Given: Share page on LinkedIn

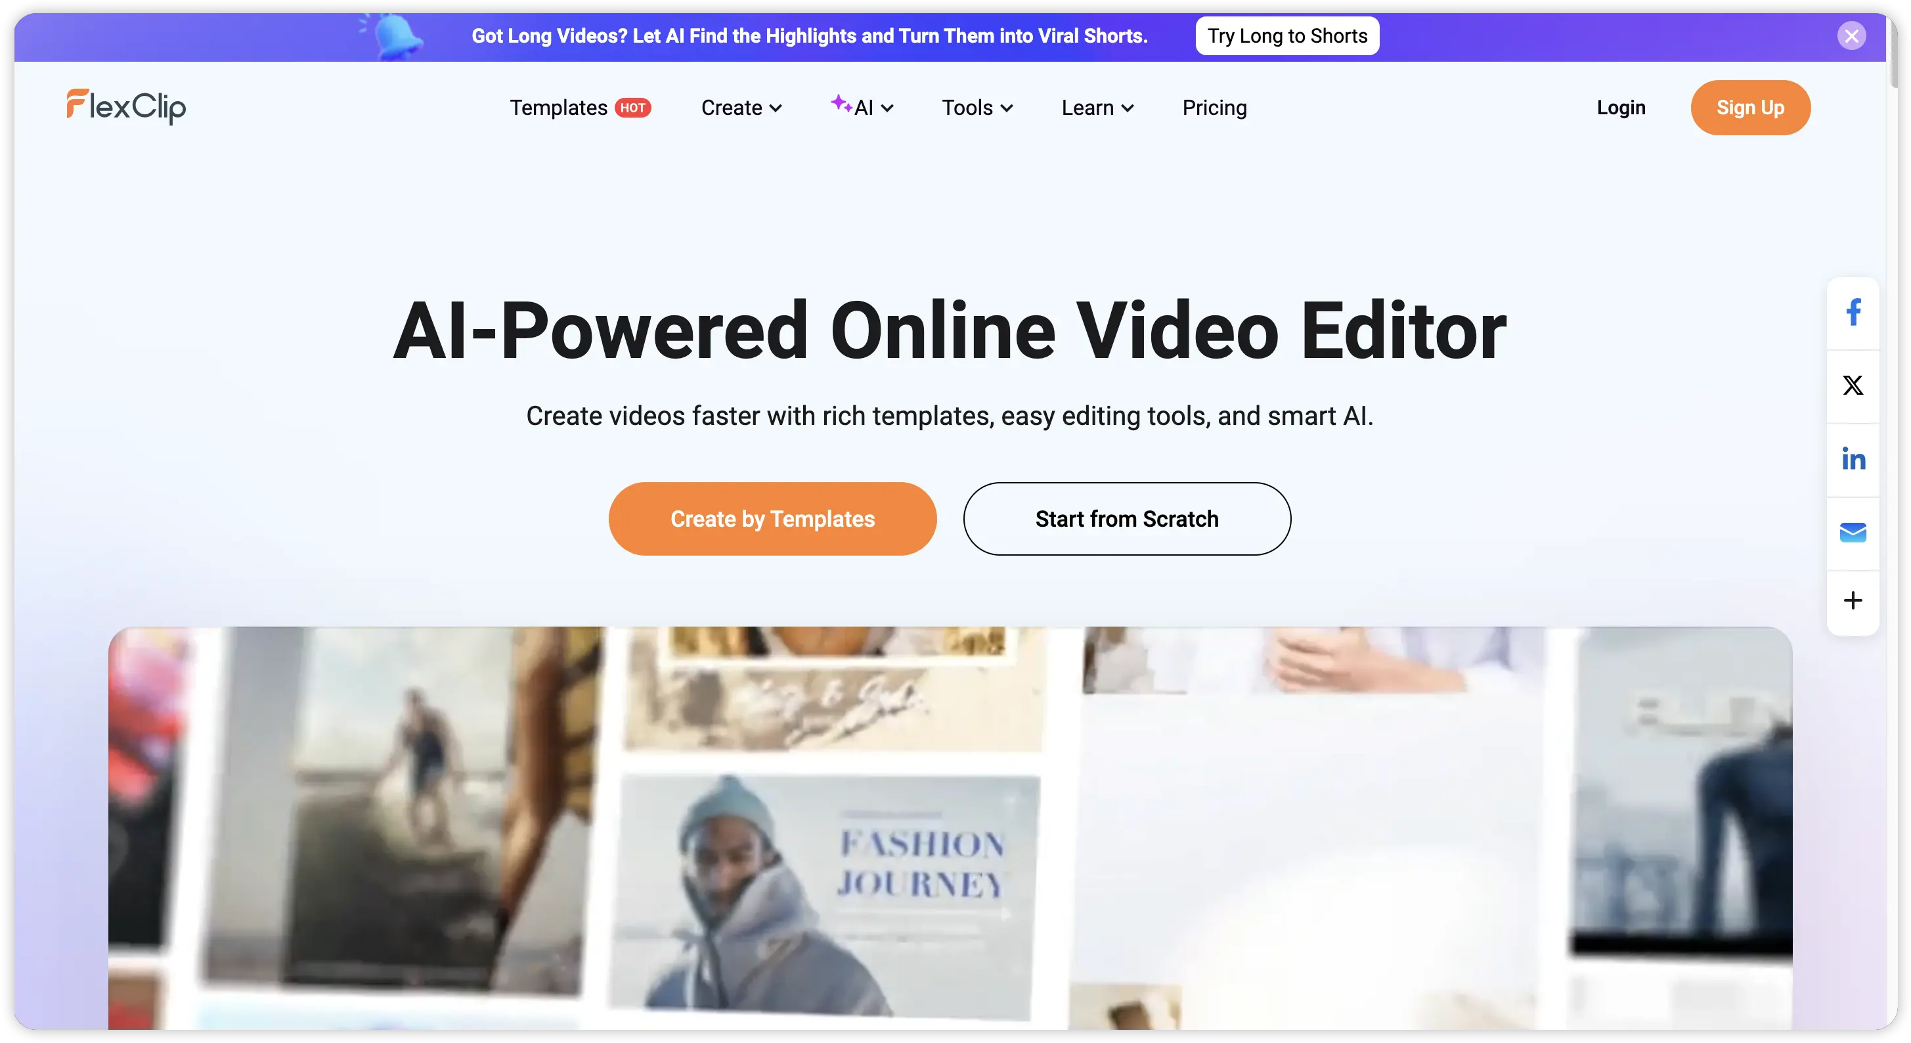Looking at the screenshot, I should (x=1853, y=459).
